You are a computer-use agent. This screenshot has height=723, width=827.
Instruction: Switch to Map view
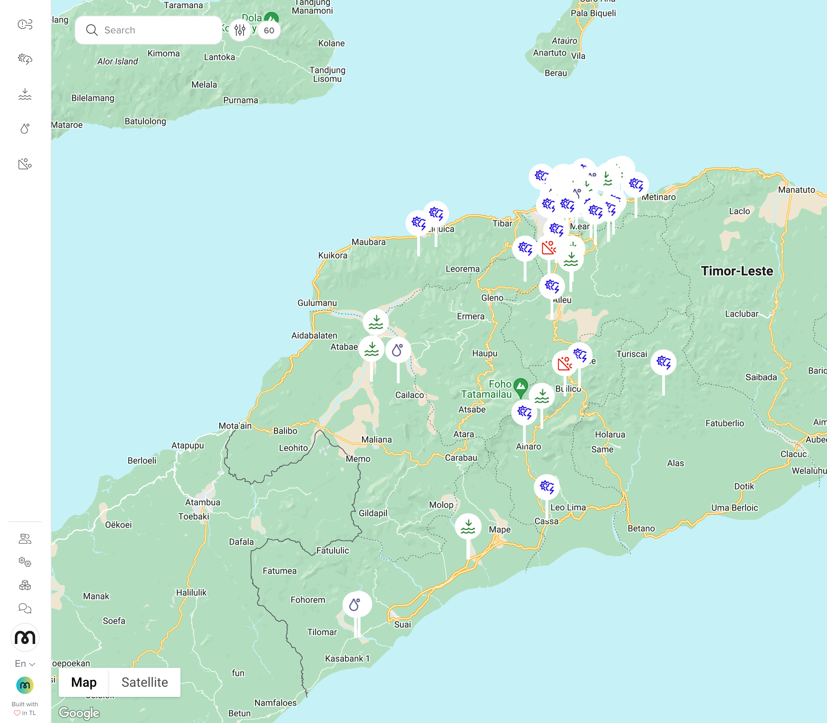click(84, 682)
